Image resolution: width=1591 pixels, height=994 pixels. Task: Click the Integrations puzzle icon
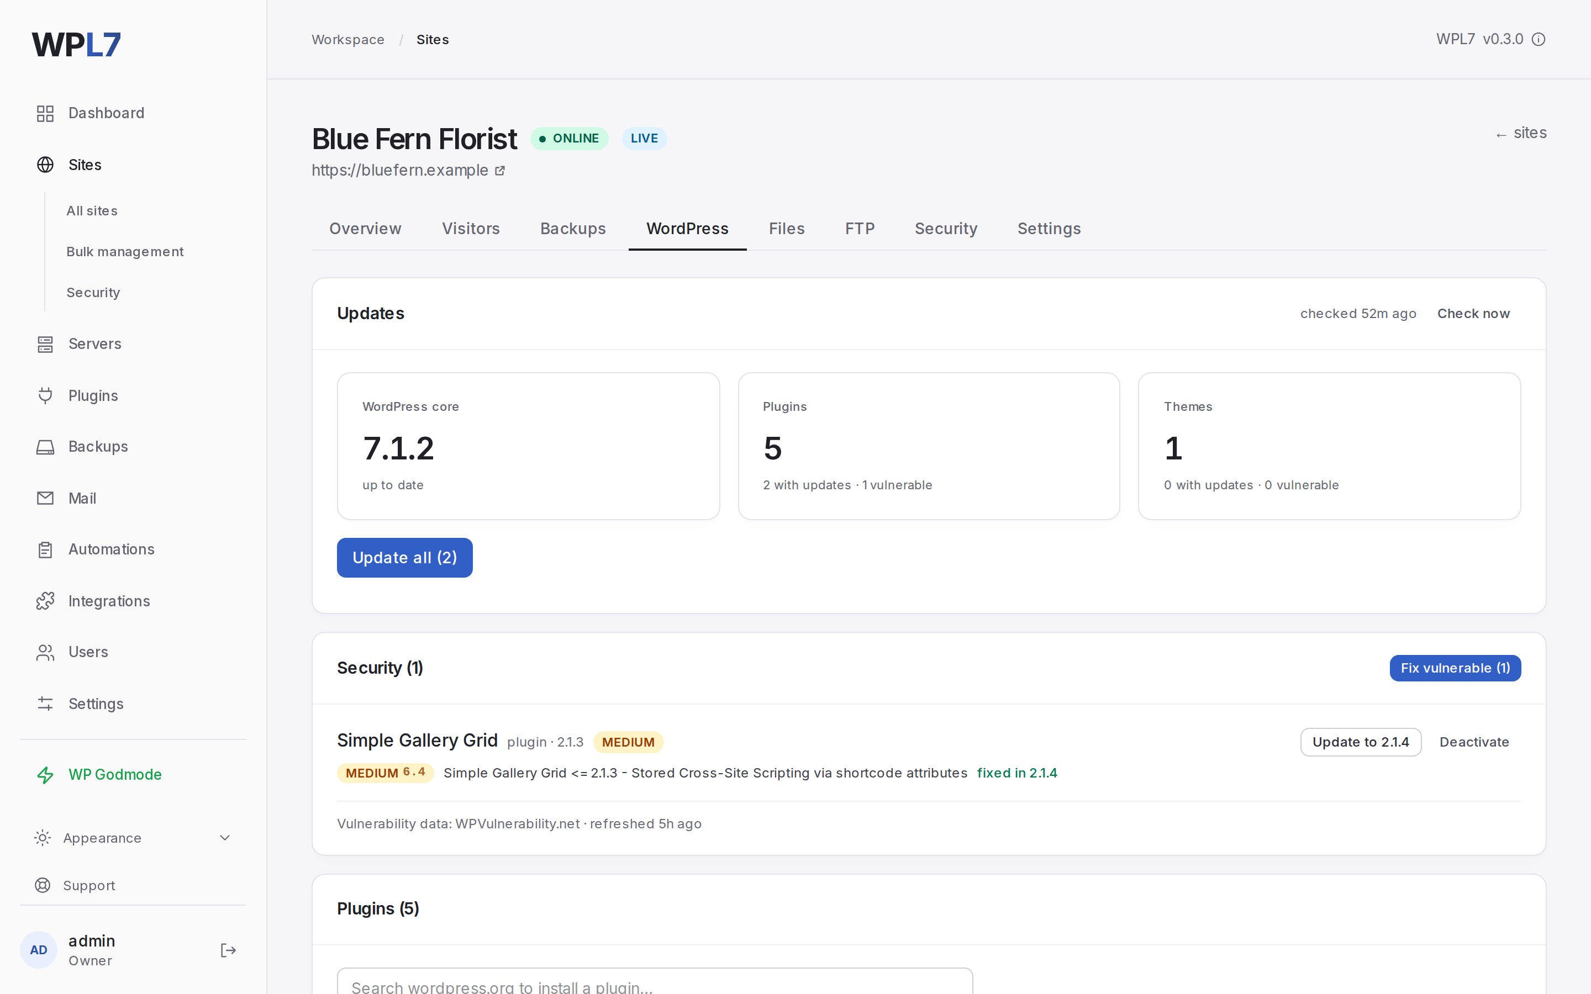(x=45, y=601)
